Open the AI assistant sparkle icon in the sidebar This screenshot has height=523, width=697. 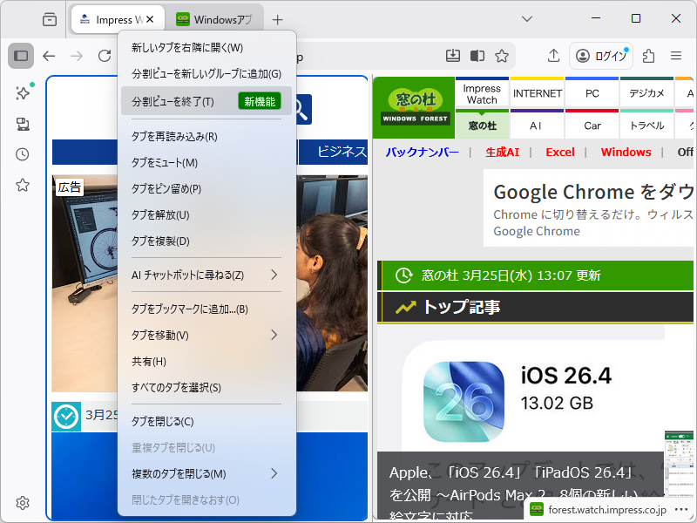[x=22, y=92]
